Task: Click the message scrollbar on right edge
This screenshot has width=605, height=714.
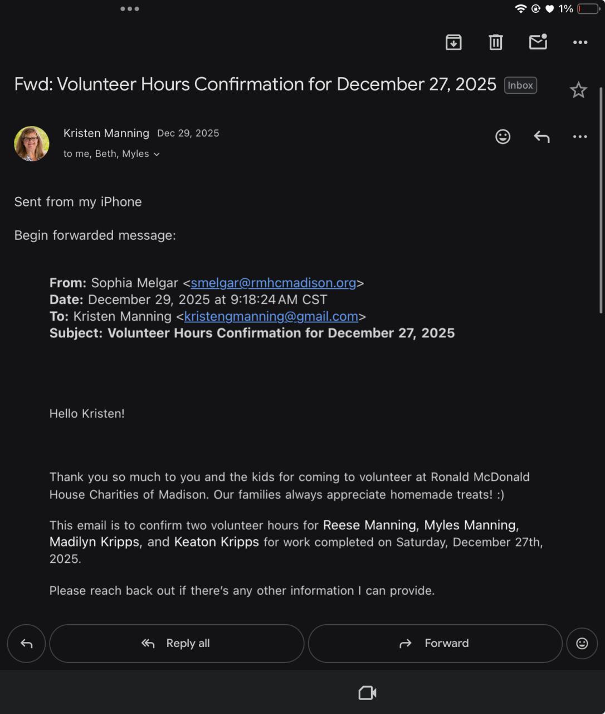Action: [601, 201]
